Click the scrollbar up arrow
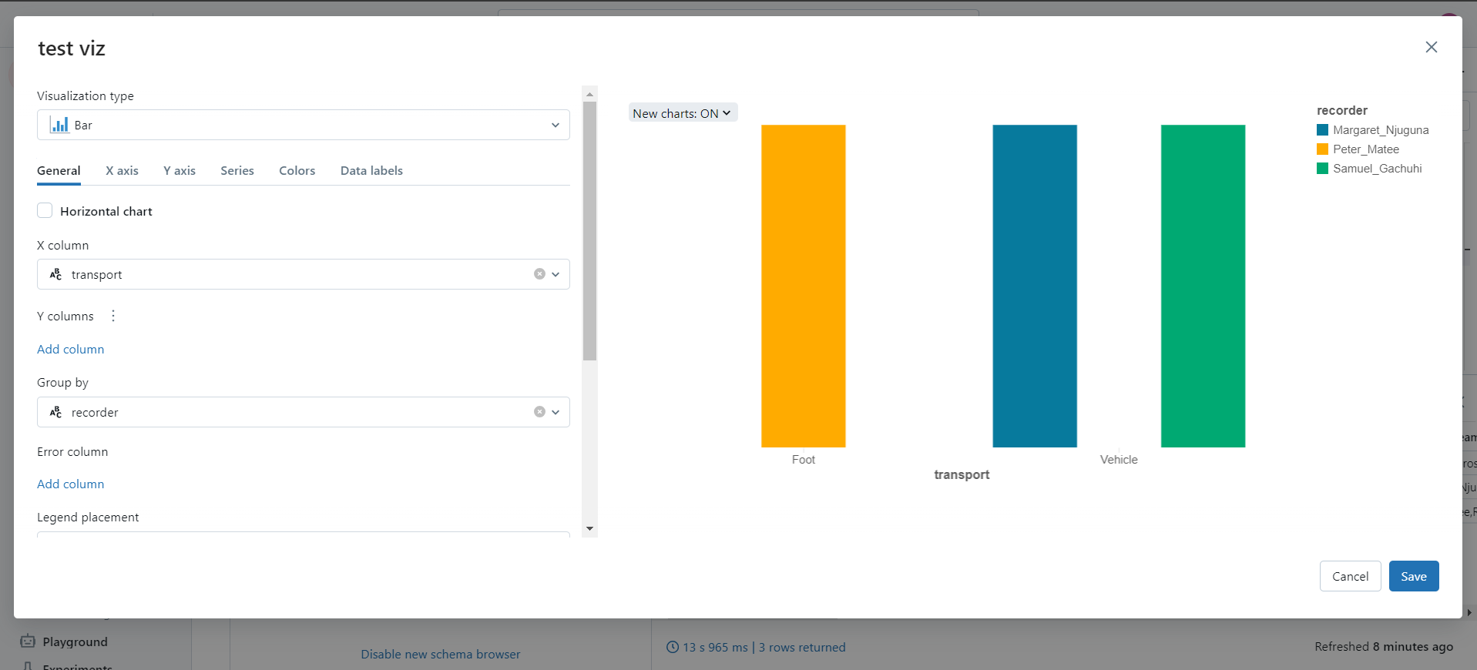The image size is (1477, 670). click(590, 94)
